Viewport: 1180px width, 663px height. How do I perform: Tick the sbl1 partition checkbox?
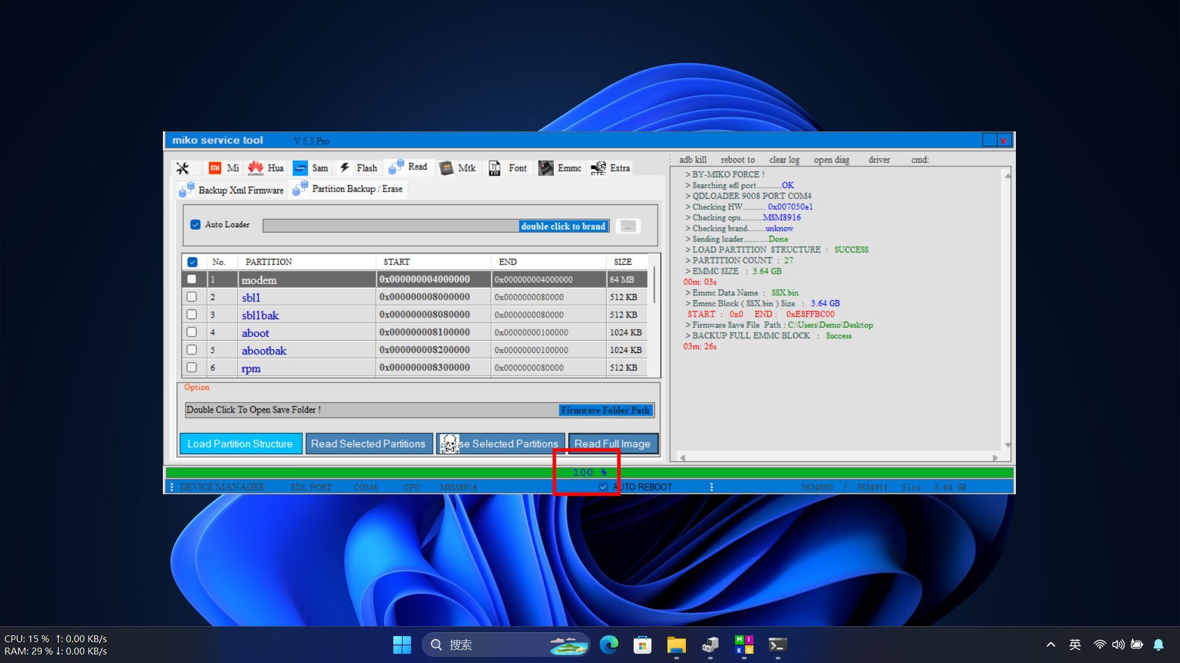click(x=192, y=297)
